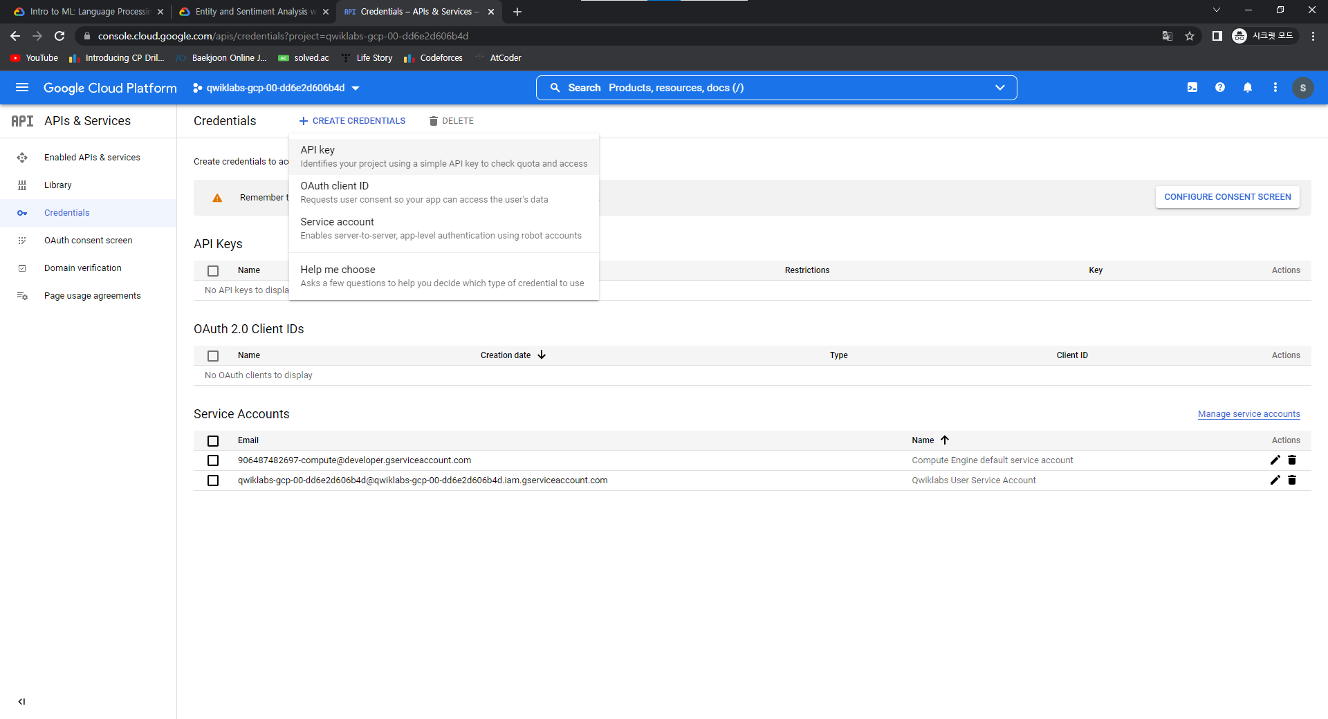Image resolution: width=1328 pixels, height=719 pixels.
Task: Open Page usage agreements sidebar item
Action: pos(88,296)
